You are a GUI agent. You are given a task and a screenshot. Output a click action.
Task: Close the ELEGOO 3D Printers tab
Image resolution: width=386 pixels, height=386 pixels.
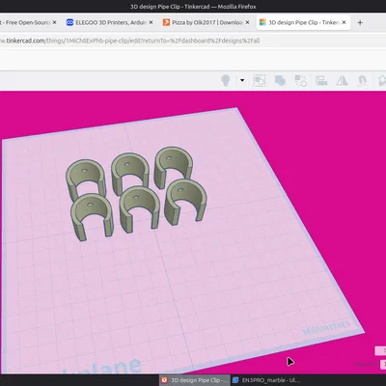click(151, 22)
